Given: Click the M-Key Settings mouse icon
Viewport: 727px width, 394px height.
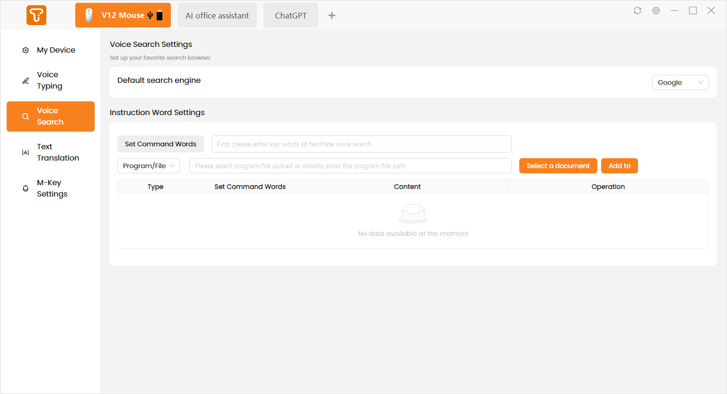Looking at the screenshot, I should point(26,188).
